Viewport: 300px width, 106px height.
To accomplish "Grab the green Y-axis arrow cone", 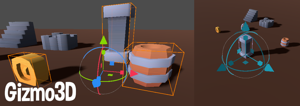I will coord(103,40).
